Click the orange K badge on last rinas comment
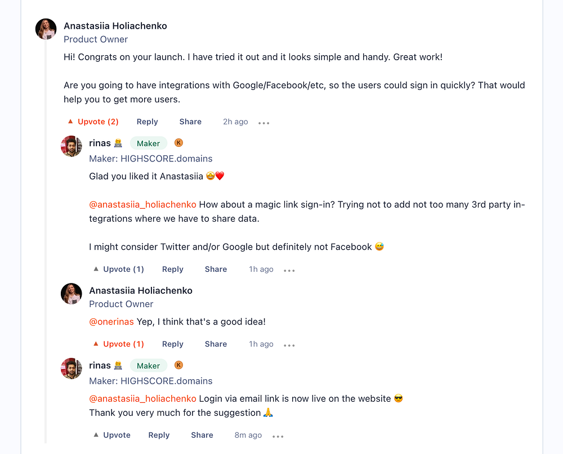 coord(178,365)
